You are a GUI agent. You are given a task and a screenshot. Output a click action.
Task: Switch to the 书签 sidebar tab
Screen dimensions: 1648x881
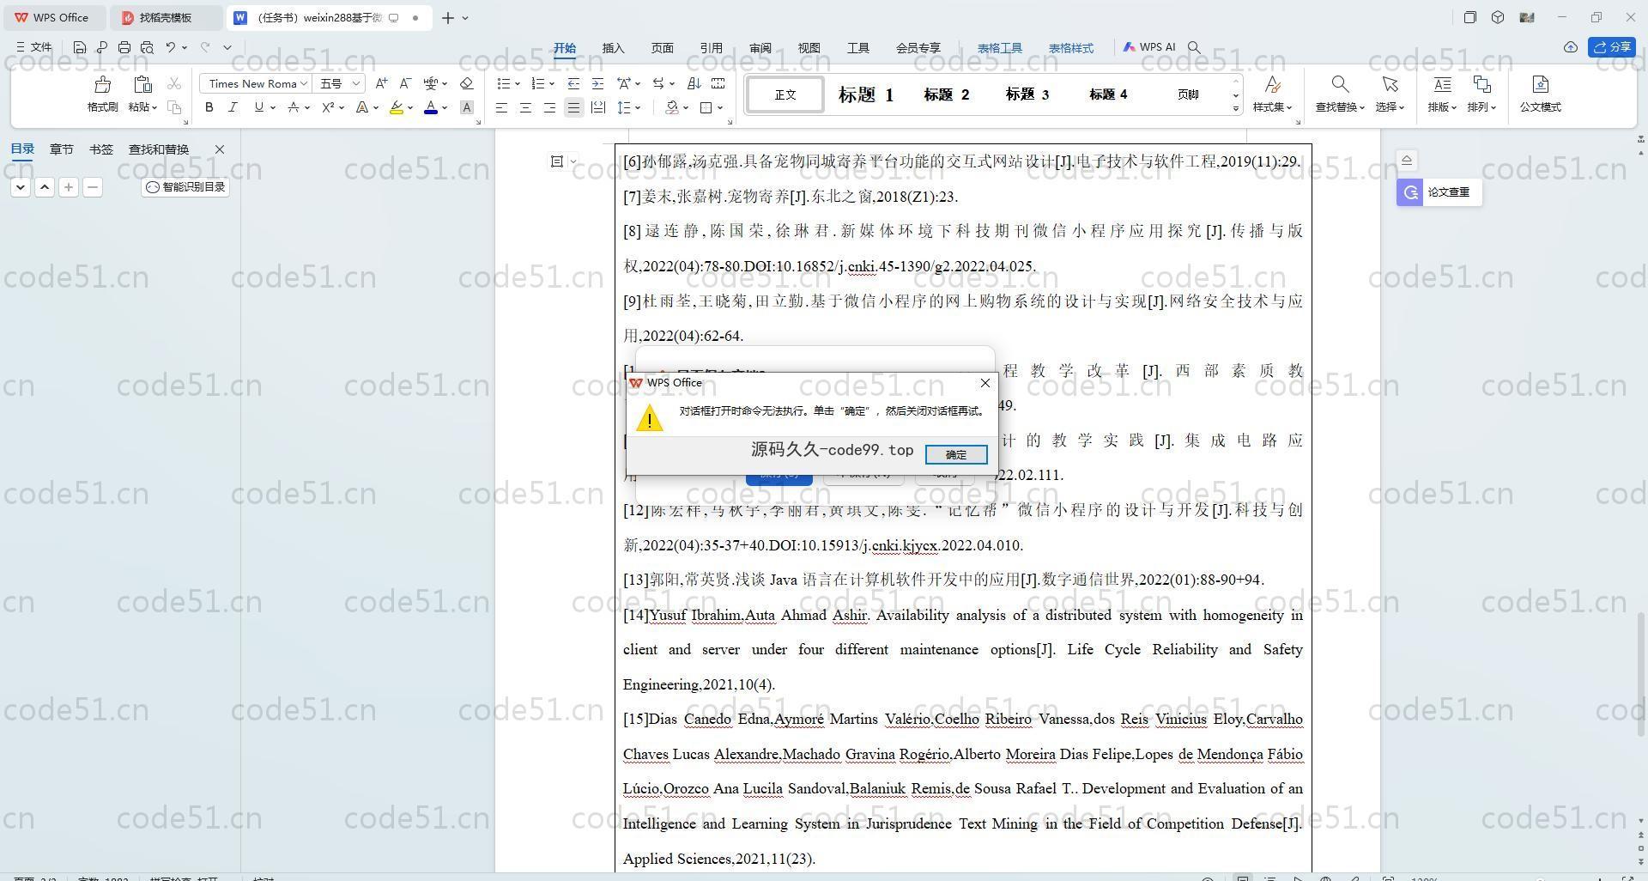tap(100, 149)
